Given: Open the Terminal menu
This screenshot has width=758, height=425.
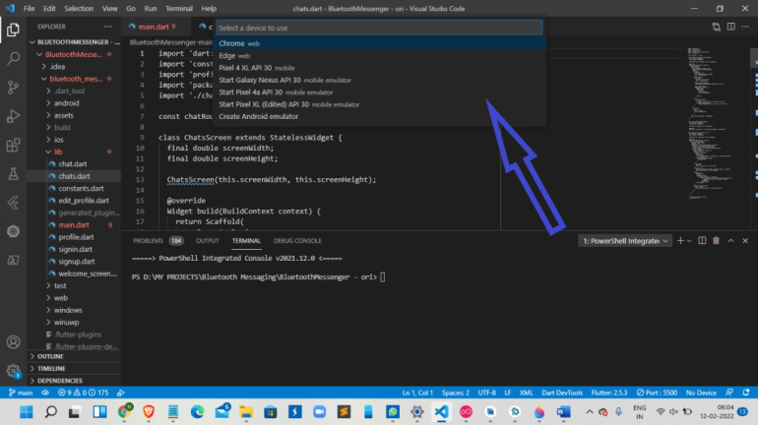Looking at the screenshot, I should click(179, 8).
